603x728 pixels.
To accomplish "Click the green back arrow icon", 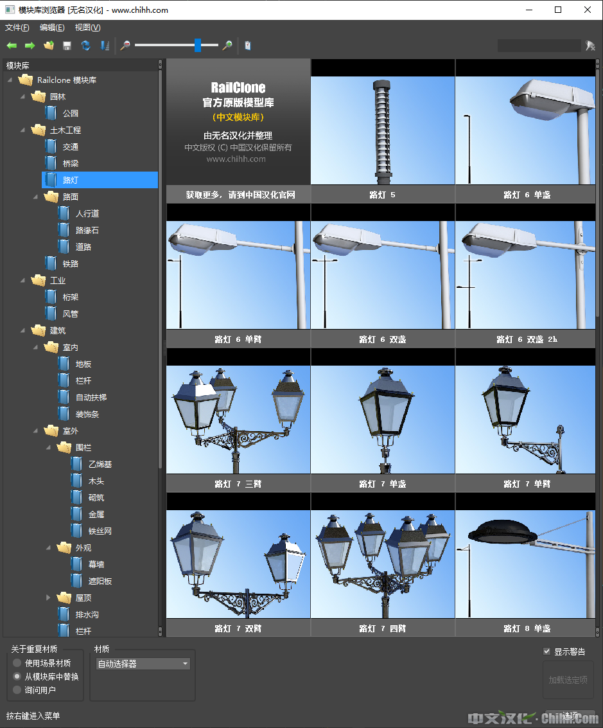I will click(x=12, y=46).
